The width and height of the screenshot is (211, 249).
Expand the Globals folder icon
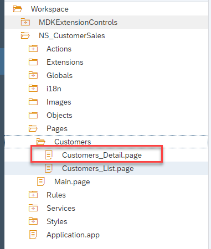coord(33,75)
